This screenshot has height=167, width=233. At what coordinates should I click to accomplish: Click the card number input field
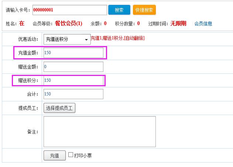tap(69, 10)
